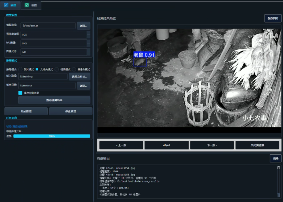
Task: Open the 查看检测结果 viewer button
Action: pos(54,100)
